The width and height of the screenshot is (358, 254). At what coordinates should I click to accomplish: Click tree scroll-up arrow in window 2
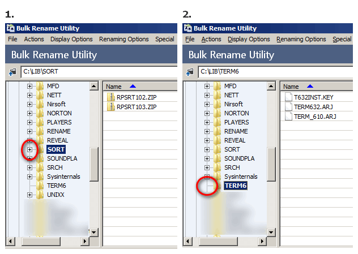271,86
